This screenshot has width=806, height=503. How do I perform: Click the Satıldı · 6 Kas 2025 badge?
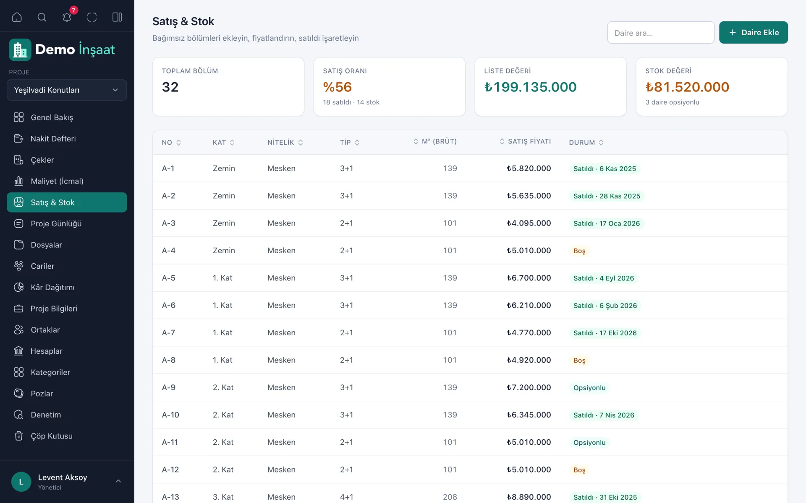(604, 169)
